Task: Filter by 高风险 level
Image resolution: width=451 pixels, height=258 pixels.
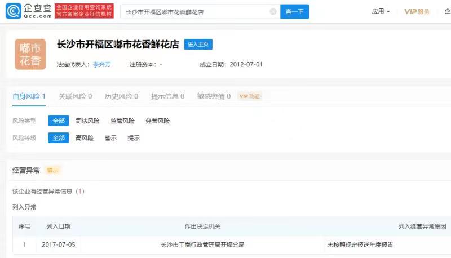Action: point(85,138)
